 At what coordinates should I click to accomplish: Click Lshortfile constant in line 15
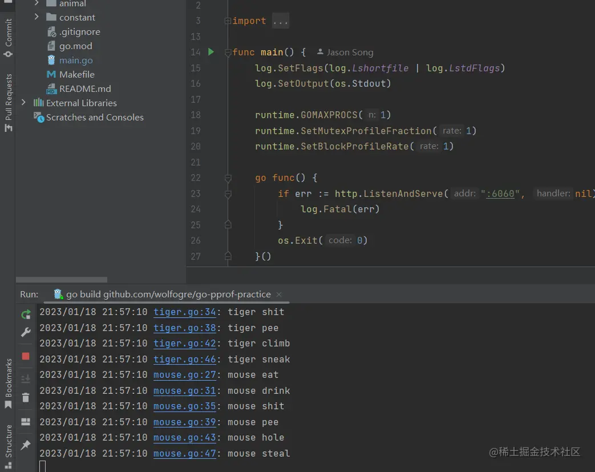(x=381, y=68)
